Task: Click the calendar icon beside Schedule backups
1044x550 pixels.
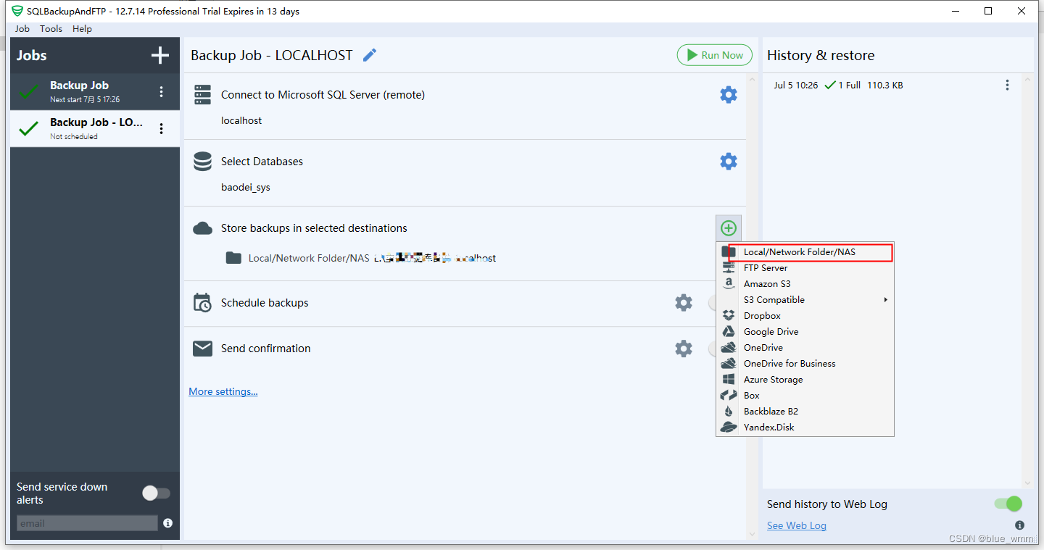Action: tap(202, 303)
